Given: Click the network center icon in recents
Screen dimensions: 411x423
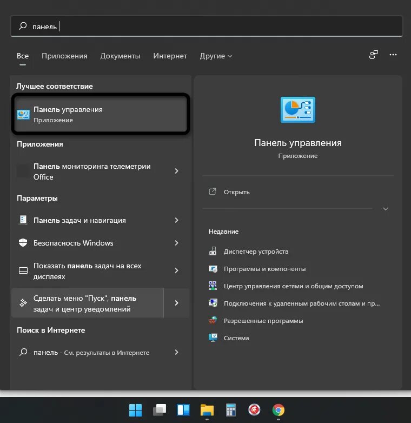Looking at the screenshot, I should pos(213,286).
